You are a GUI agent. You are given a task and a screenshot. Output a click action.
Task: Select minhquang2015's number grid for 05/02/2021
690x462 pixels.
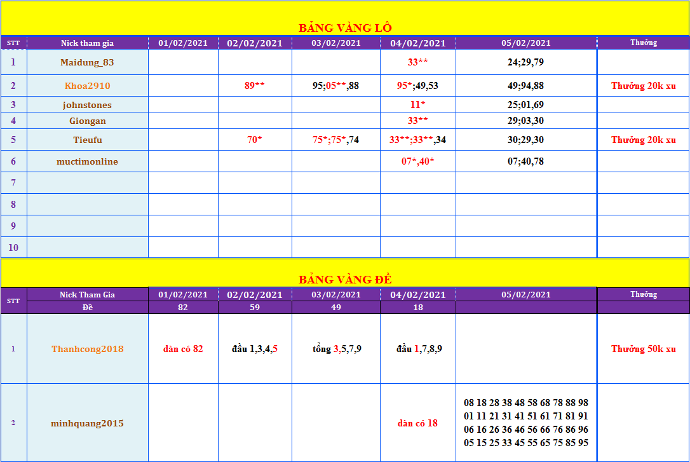tap(526, 423)
